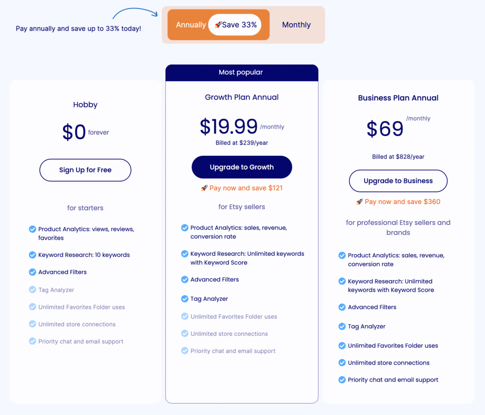Click Business plan's Priority chat support checkmark

click(x=342, y=380)
